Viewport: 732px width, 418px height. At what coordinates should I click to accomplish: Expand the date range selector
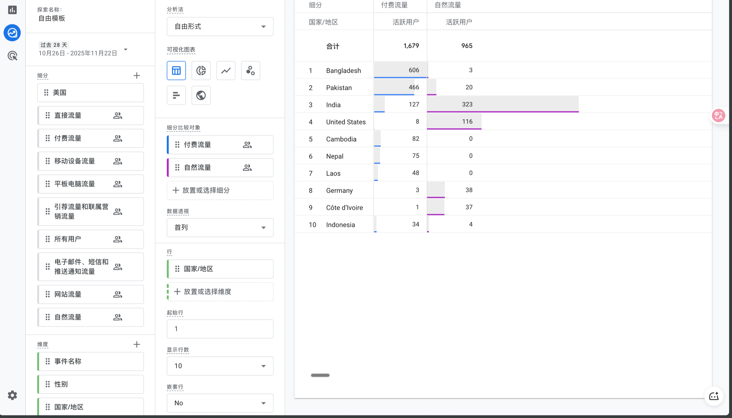(x=125, y=49)
